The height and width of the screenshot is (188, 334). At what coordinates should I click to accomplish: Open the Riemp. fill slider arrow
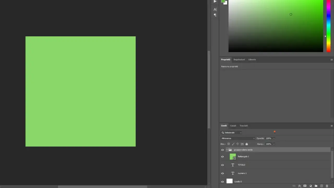pos(274,144)
